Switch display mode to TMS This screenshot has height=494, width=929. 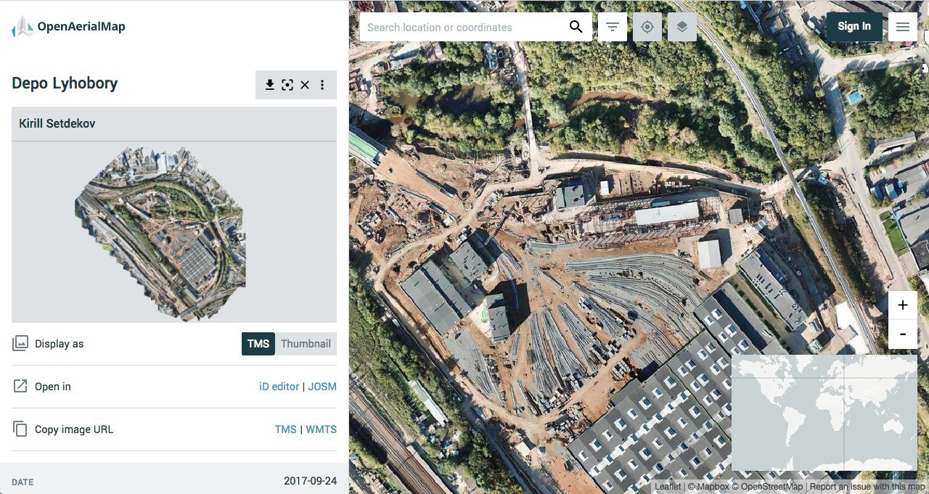click(258, 344)
